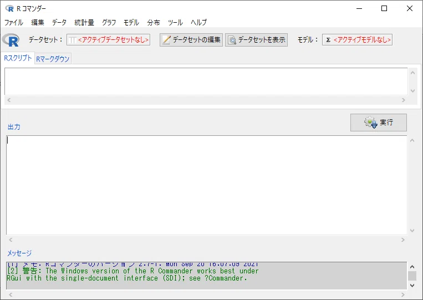
Task: Click データセットを表示 button
Action: [x=256, y=40]
